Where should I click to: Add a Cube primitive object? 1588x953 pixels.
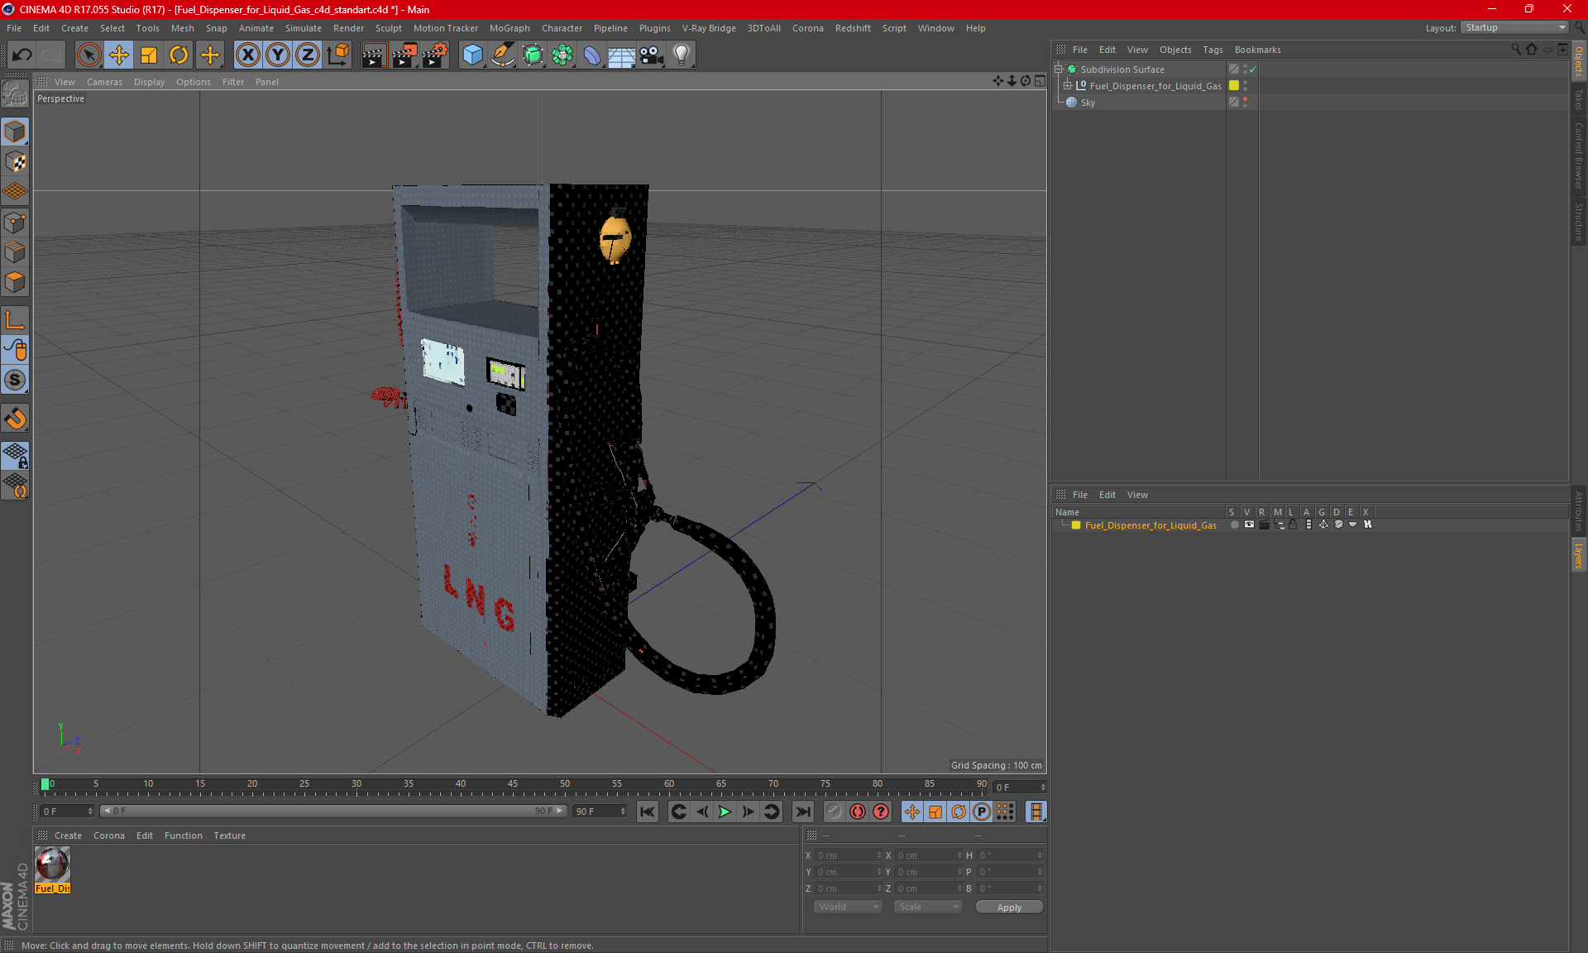pos(472,55)
